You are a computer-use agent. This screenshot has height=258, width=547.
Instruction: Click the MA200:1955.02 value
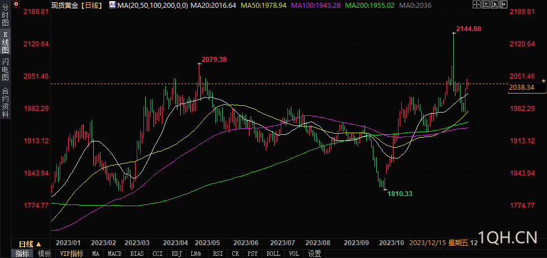369,5
